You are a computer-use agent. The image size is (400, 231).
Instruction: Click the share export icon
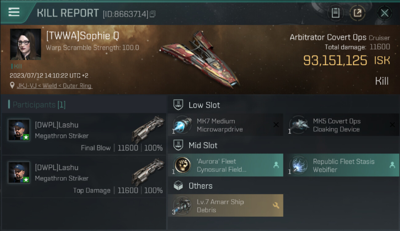pos(358,13)
